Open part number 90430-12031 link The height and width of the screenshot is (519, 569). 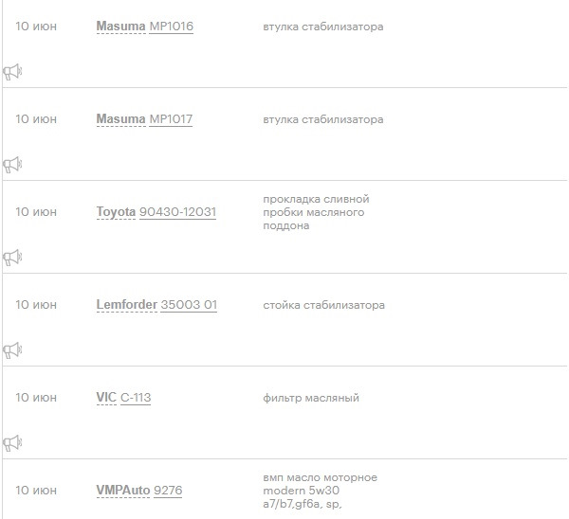click(178, 212)
